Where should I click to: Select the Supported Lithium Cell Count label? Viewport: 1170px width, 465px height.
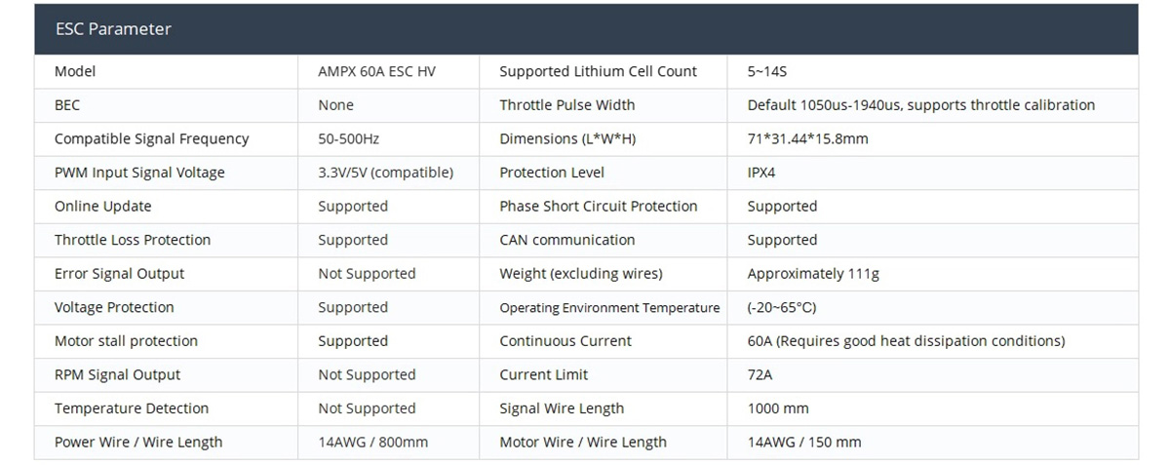point(598,71)
